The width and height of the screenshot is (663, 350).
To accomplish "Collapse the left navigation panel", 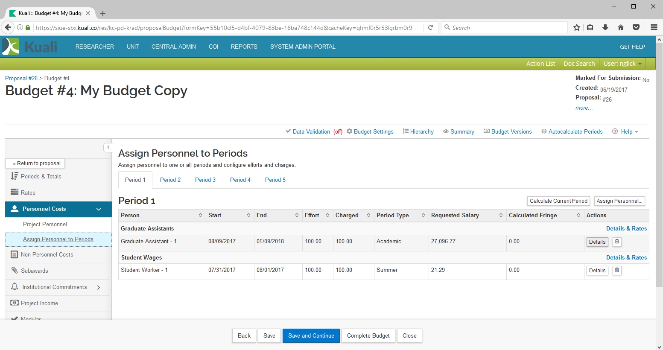I will pyautogui.click(x=108, y=147).
